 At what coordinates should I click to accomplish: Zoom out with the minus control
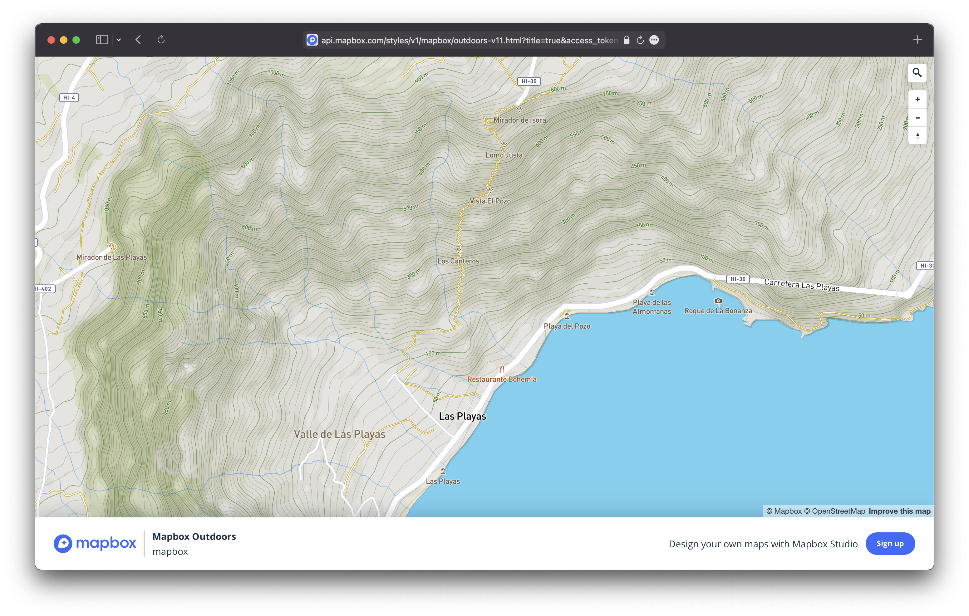tap(917, 117)
